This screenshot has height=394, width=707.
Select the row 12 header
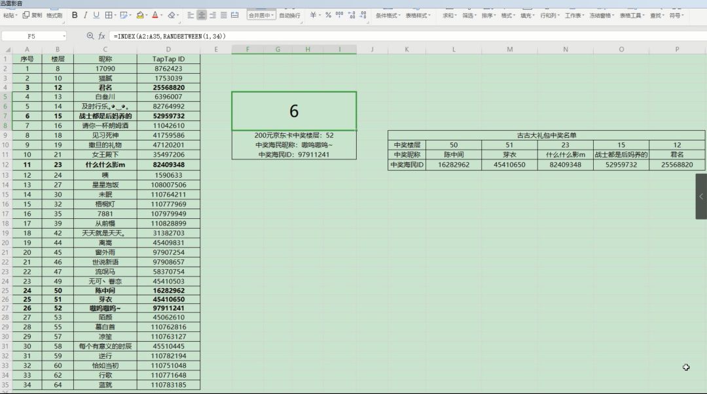pos(5,165)
